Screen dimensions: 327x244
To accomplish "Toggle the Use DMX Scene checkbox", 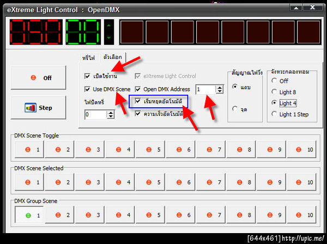I will (x=87, y=89).
